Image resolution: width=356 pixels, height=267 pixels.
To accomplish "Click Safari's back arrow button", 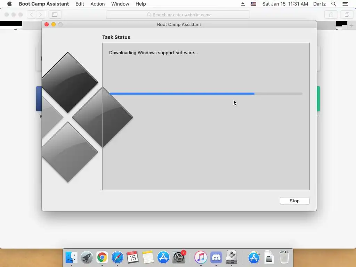I will pyautogui.click(x=32, y=15).
